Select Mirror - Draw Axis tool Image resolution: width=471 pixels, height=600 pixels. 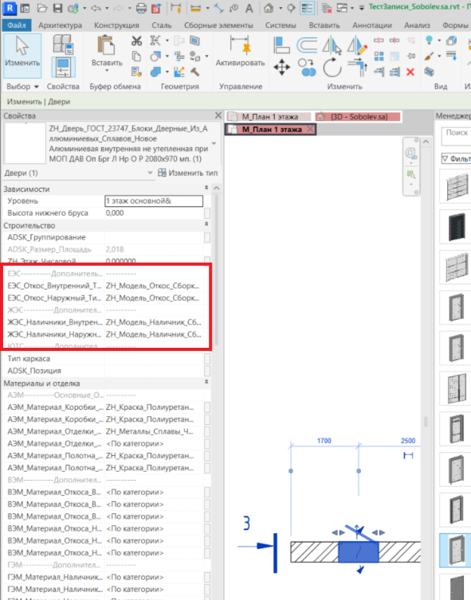pyautogui.click(x=357, y=45)
